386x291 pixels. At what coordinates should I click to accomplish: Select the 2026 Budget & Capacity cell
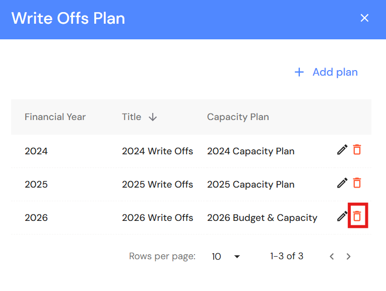[x=262, y=218]
